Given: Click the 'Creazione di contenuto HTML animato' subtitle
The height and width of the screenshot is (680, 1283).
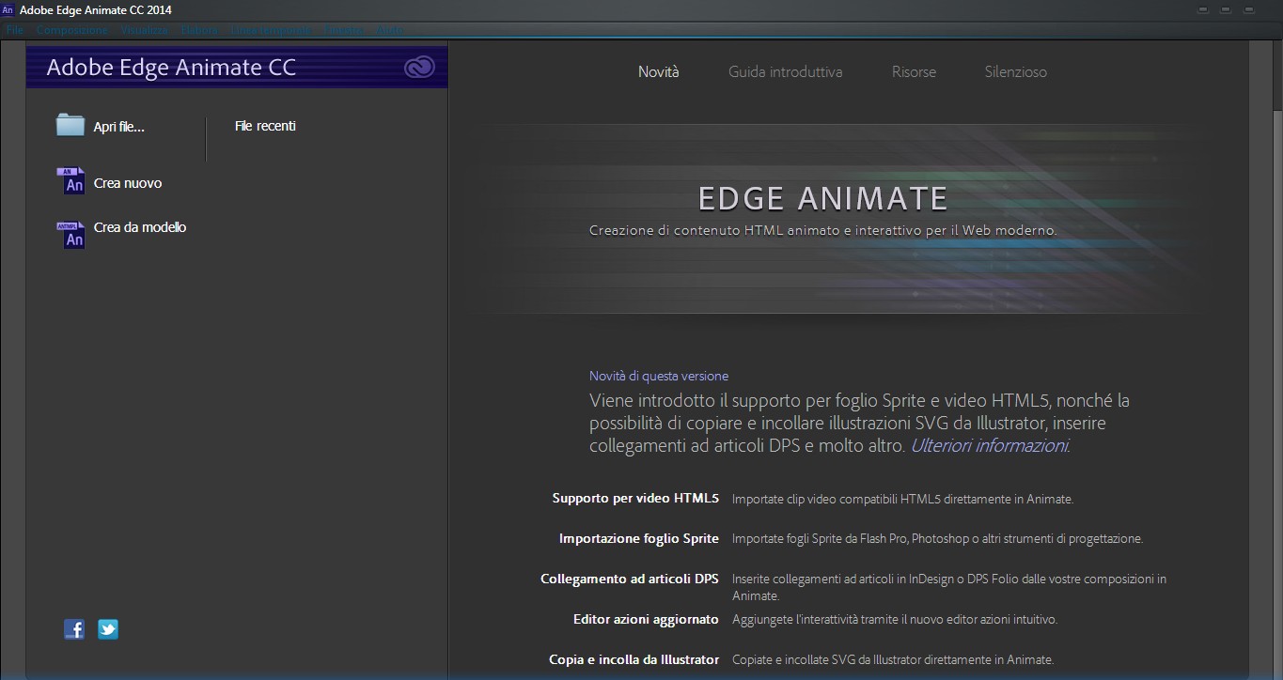Looking at the screenshot, I should pyautogui.click(x=823, y=230).
